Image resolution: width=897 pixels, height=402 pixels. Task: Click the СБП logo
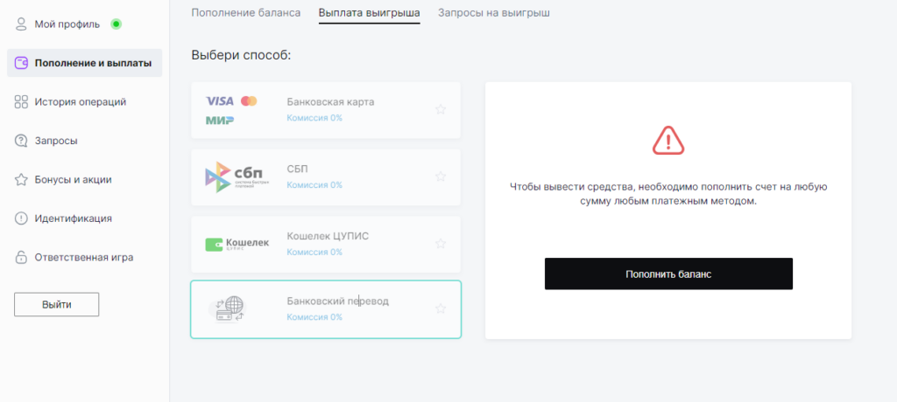click(237, 177)
